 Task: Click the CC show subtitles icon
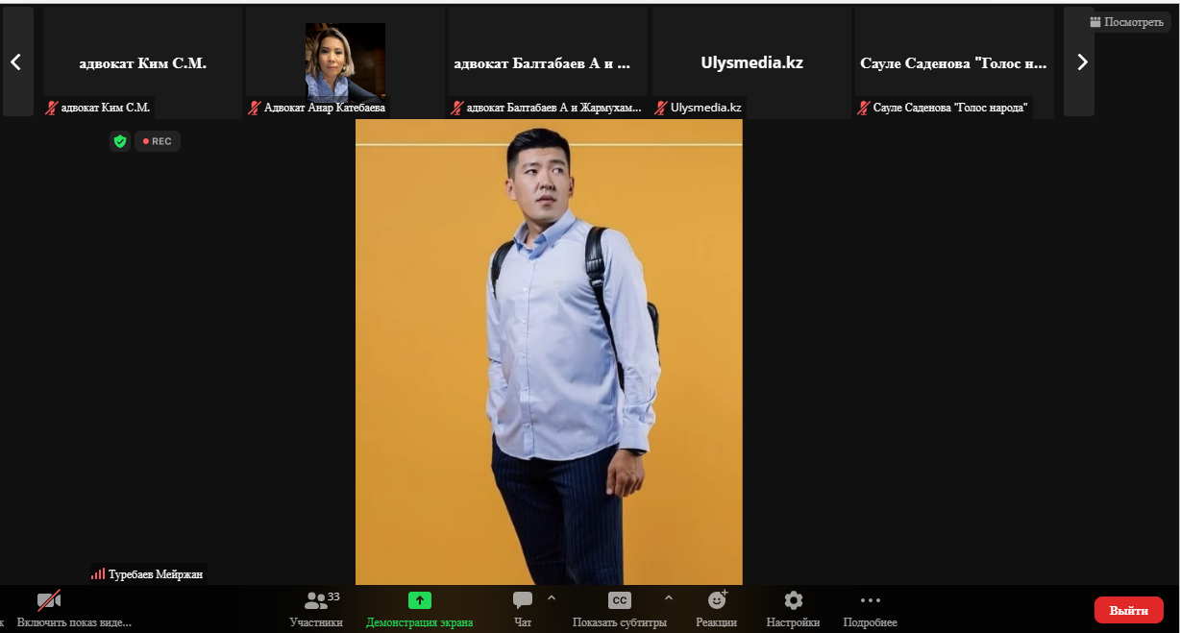point(620,601)
